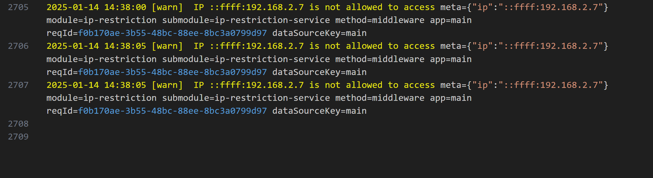The image size is (653, 178).
Task: Click the 2025-01-14 date on line 2706
Action: point(73,46)
